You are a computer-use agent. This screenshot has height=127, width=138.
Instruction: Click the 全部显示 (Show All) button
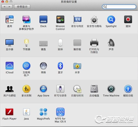coord(22,7)
